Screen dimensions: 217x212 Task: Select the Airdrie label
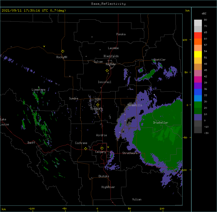[101, 135]
